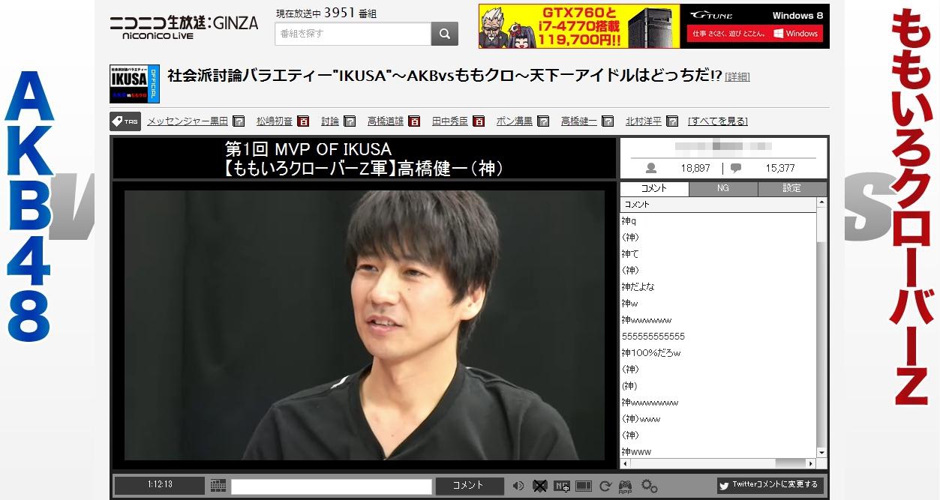Image resolution: width=940 pixels, height=500 pixels.
Task: Click red 百 icon next to 松嶋初音 tag
Action: (x=303, y=121)
